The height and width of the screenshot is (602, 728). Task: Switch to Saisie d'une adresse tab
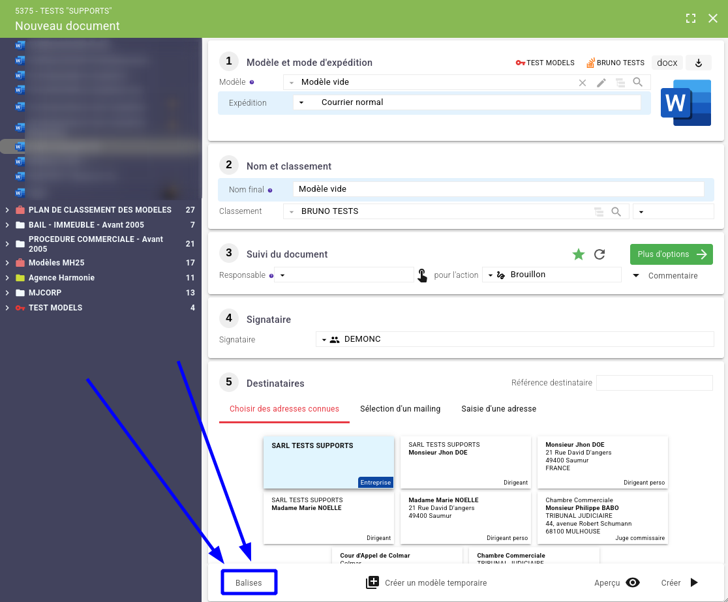click(x=498, y=409)
